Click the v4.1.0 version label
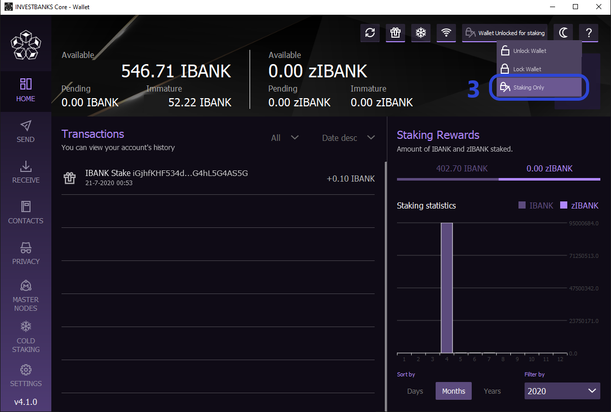The width and height of the screenshot is (611, 412). coord(25,402)
